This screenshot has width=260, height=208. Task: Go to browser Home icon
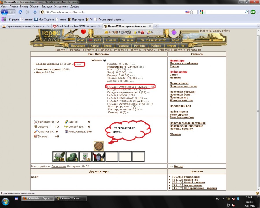[35, 12]
